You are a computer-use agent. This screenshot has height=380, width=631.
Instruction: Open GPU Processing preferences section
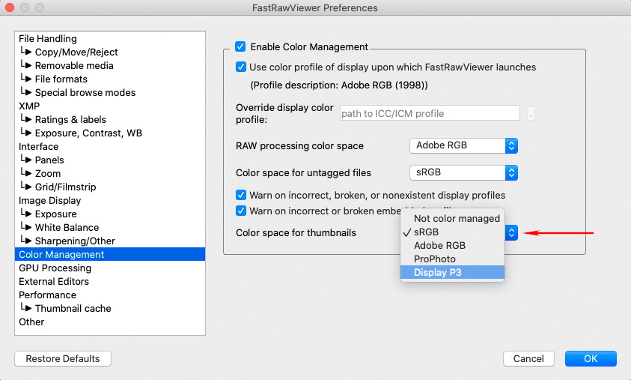55,268
